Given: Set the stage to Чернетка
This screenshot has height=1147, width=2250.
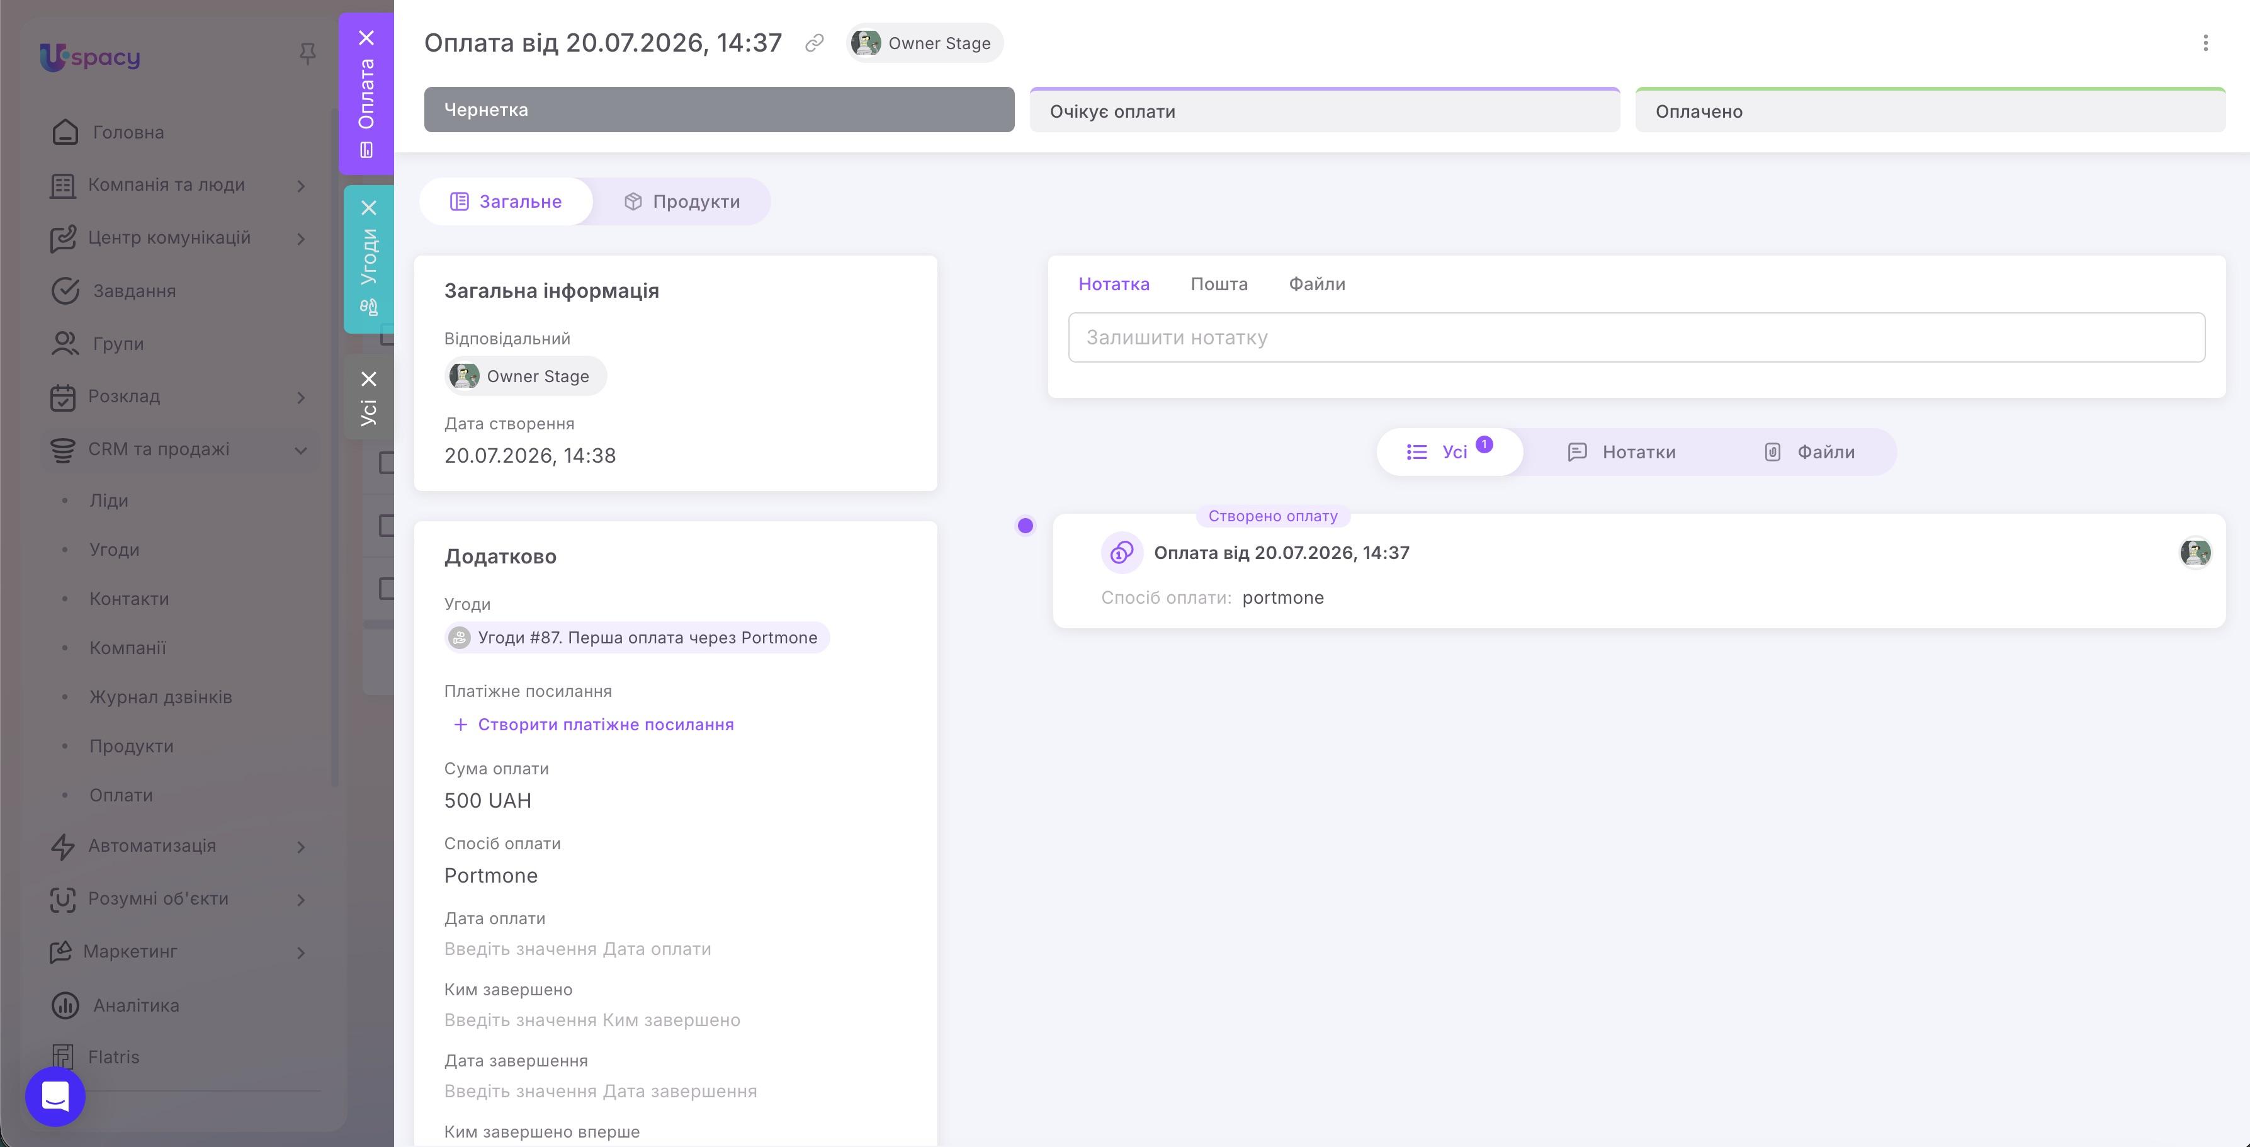Looking at the screenshot, I should coord(719,110).
